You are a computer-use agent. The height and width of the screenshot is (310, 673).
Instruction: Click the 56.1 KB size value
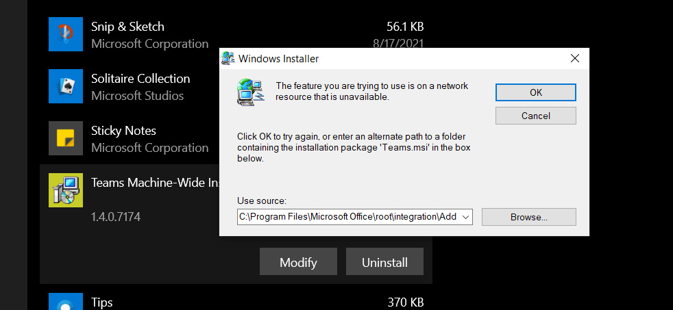(405, 27)
